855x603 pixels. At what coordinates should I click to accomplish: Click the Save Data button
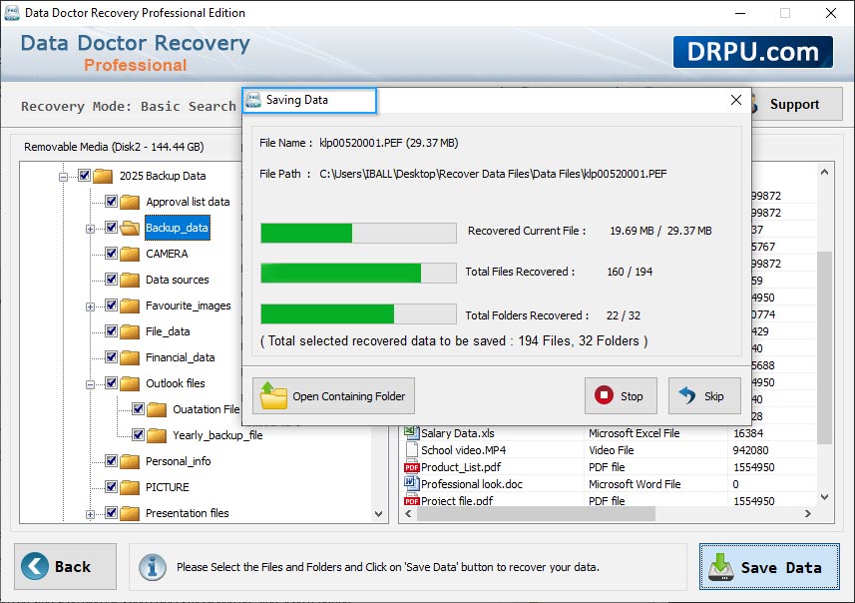coord(769,567)
